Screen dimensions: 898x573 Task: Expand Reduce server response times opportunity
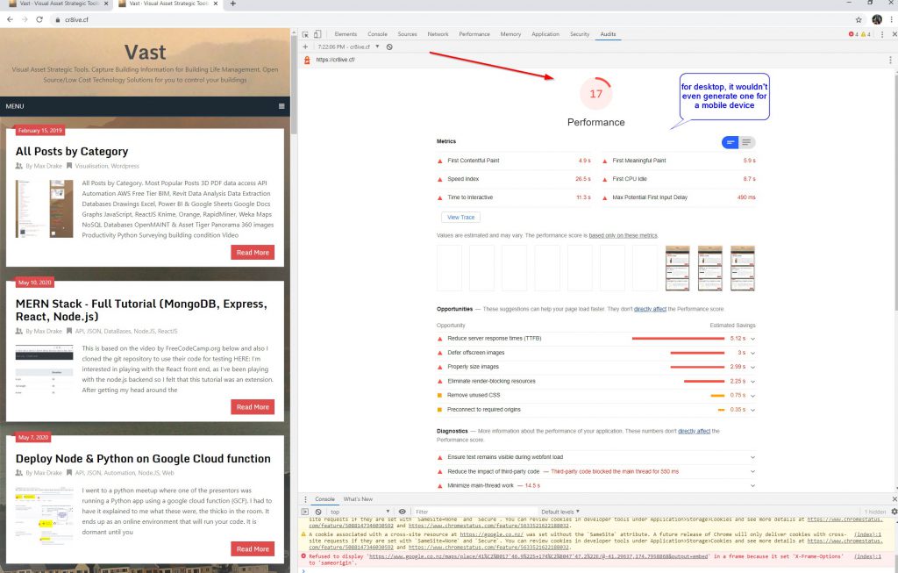point(752,338)
